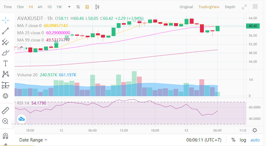266x146 pixels.
Task: Enable percent scale on the axis
Action: (233, 140)
